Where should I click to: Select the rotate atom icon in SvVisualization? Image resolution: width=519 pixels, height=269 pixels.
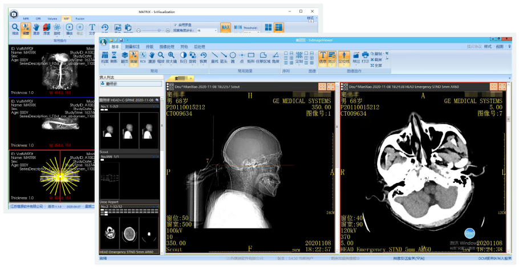(x=57, y=29)
